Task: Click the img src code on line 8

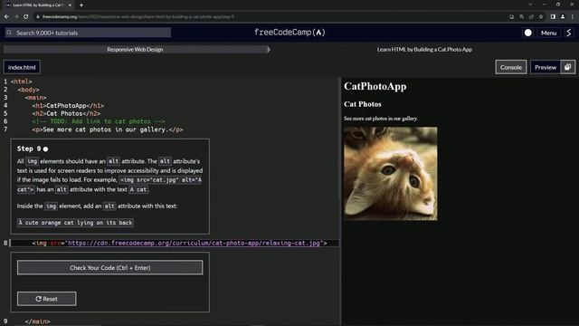Action: (x=179, y=244)
